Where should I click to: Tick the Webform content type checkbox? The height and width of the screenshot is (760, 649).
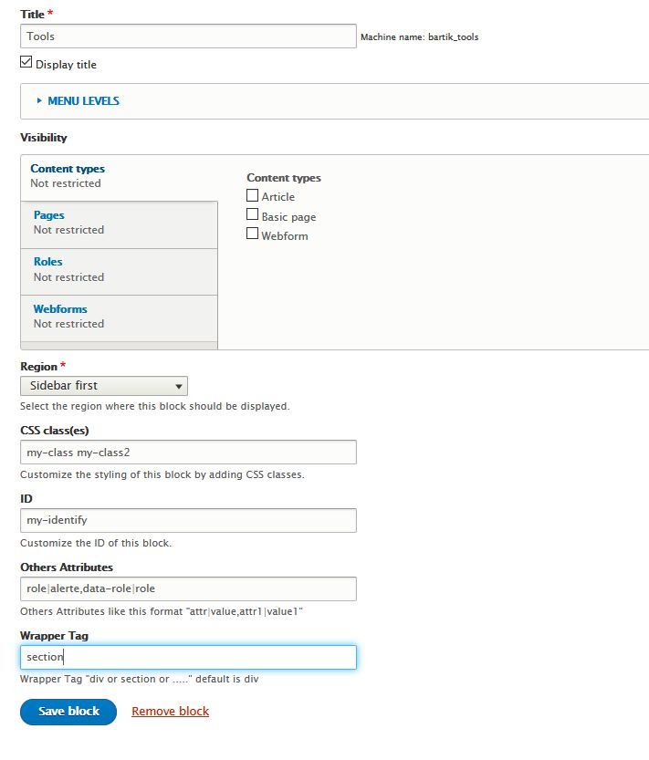252,234
